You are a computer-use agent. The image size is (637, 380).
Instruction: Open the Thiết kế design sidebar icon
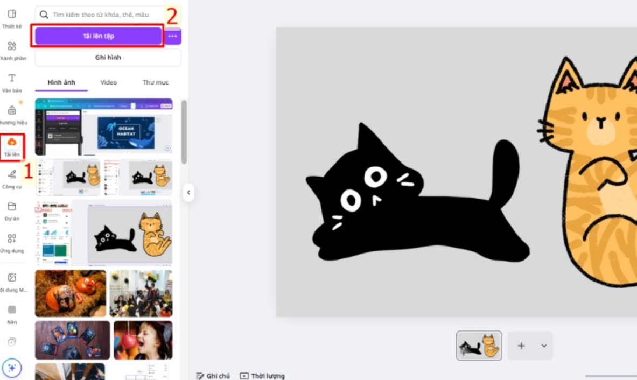[11, 15]
